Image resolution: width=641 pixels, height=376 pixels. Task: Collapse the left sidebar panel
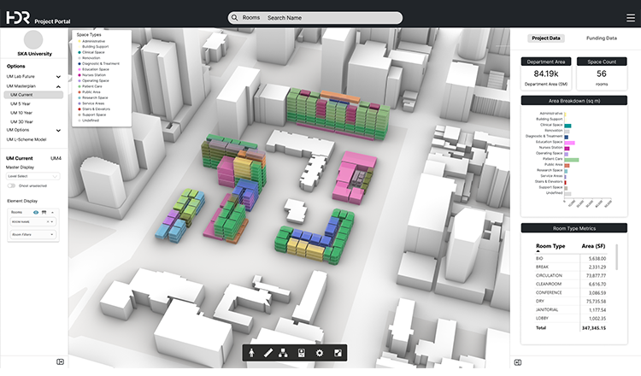point(60,361)
